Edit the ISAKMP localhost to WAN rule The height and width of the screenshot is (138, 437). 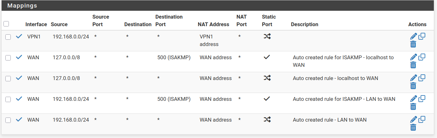(413, 57)
